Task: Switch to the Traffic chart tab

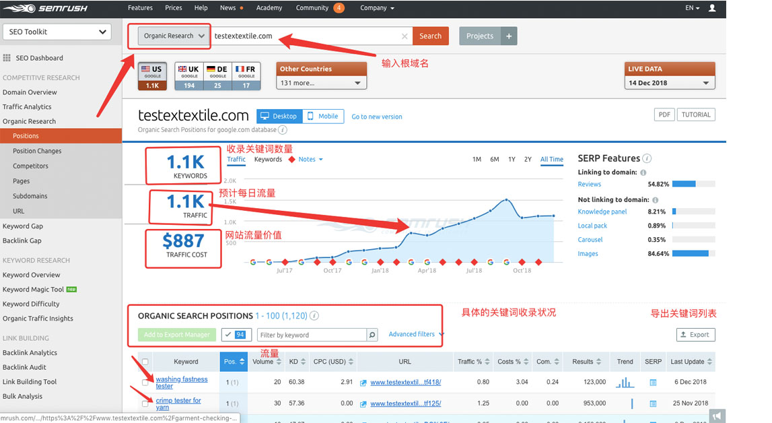Action: 236,160
